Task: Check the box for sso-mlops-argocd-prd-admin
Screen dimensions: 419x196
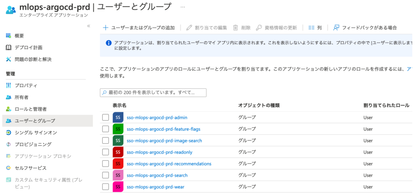Action: tap(105, 117)
